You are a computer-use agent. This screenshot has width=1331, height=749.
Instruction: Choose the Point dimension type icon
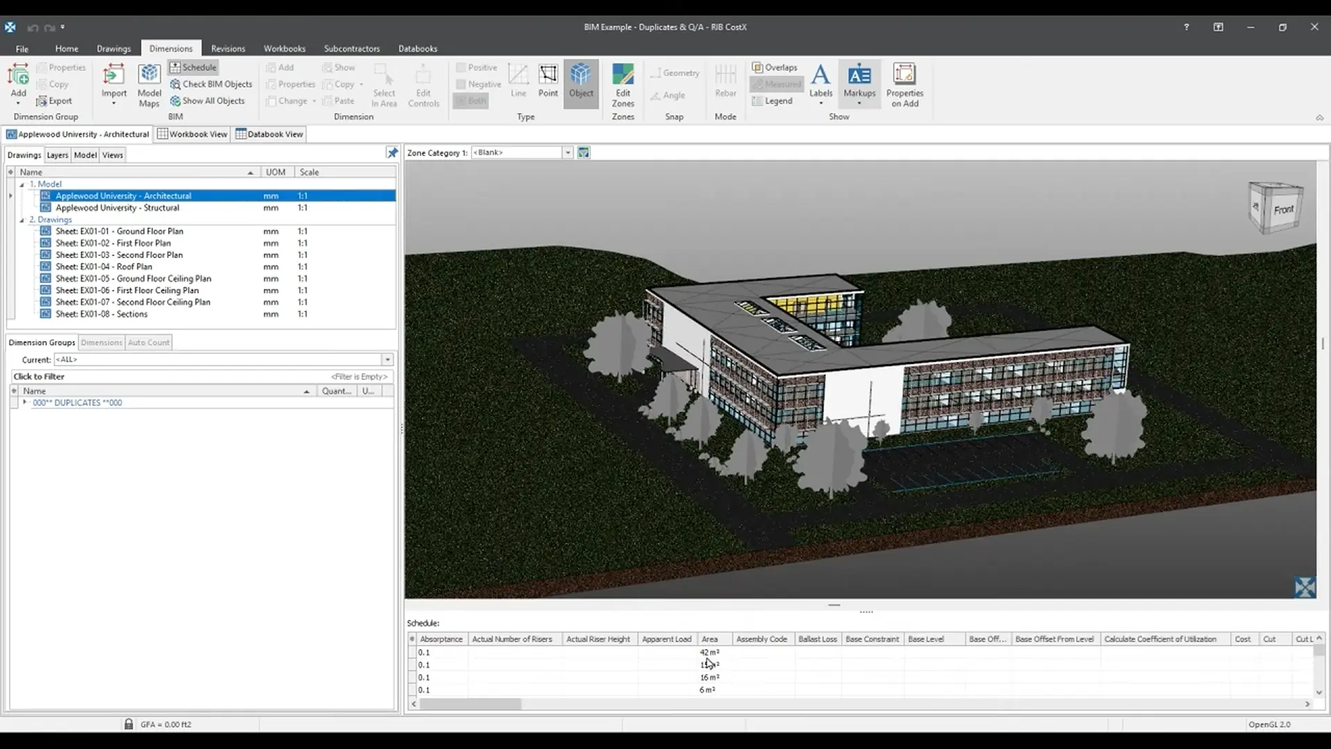(548, 80)
